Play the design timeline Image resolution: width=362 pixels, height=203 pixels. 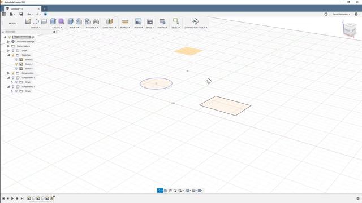pyautogui.click(x=12, y=198)
